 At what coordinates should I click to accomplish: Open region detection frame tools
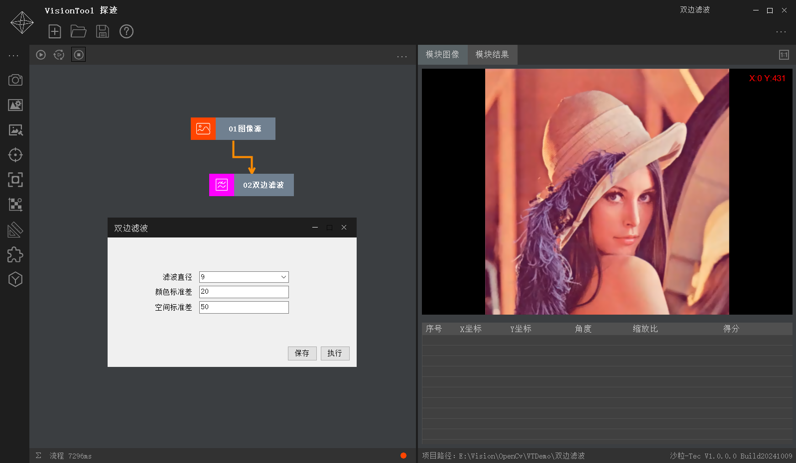click(15, 180)
